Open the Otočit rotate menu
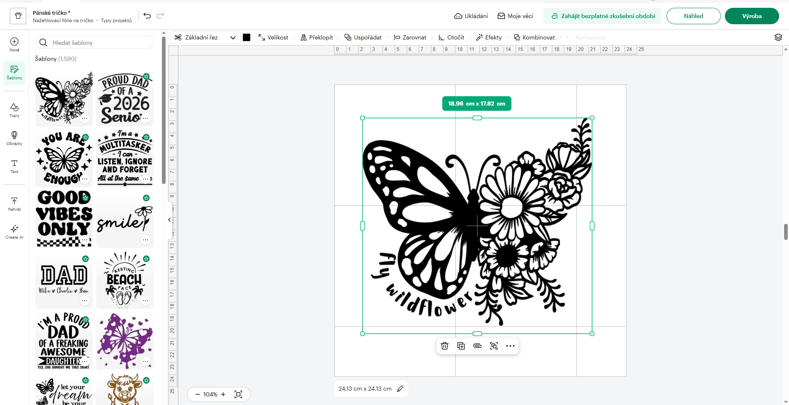The height and width of the screenshot is (405, 789). pyautogui.click(x=451, y=37)
